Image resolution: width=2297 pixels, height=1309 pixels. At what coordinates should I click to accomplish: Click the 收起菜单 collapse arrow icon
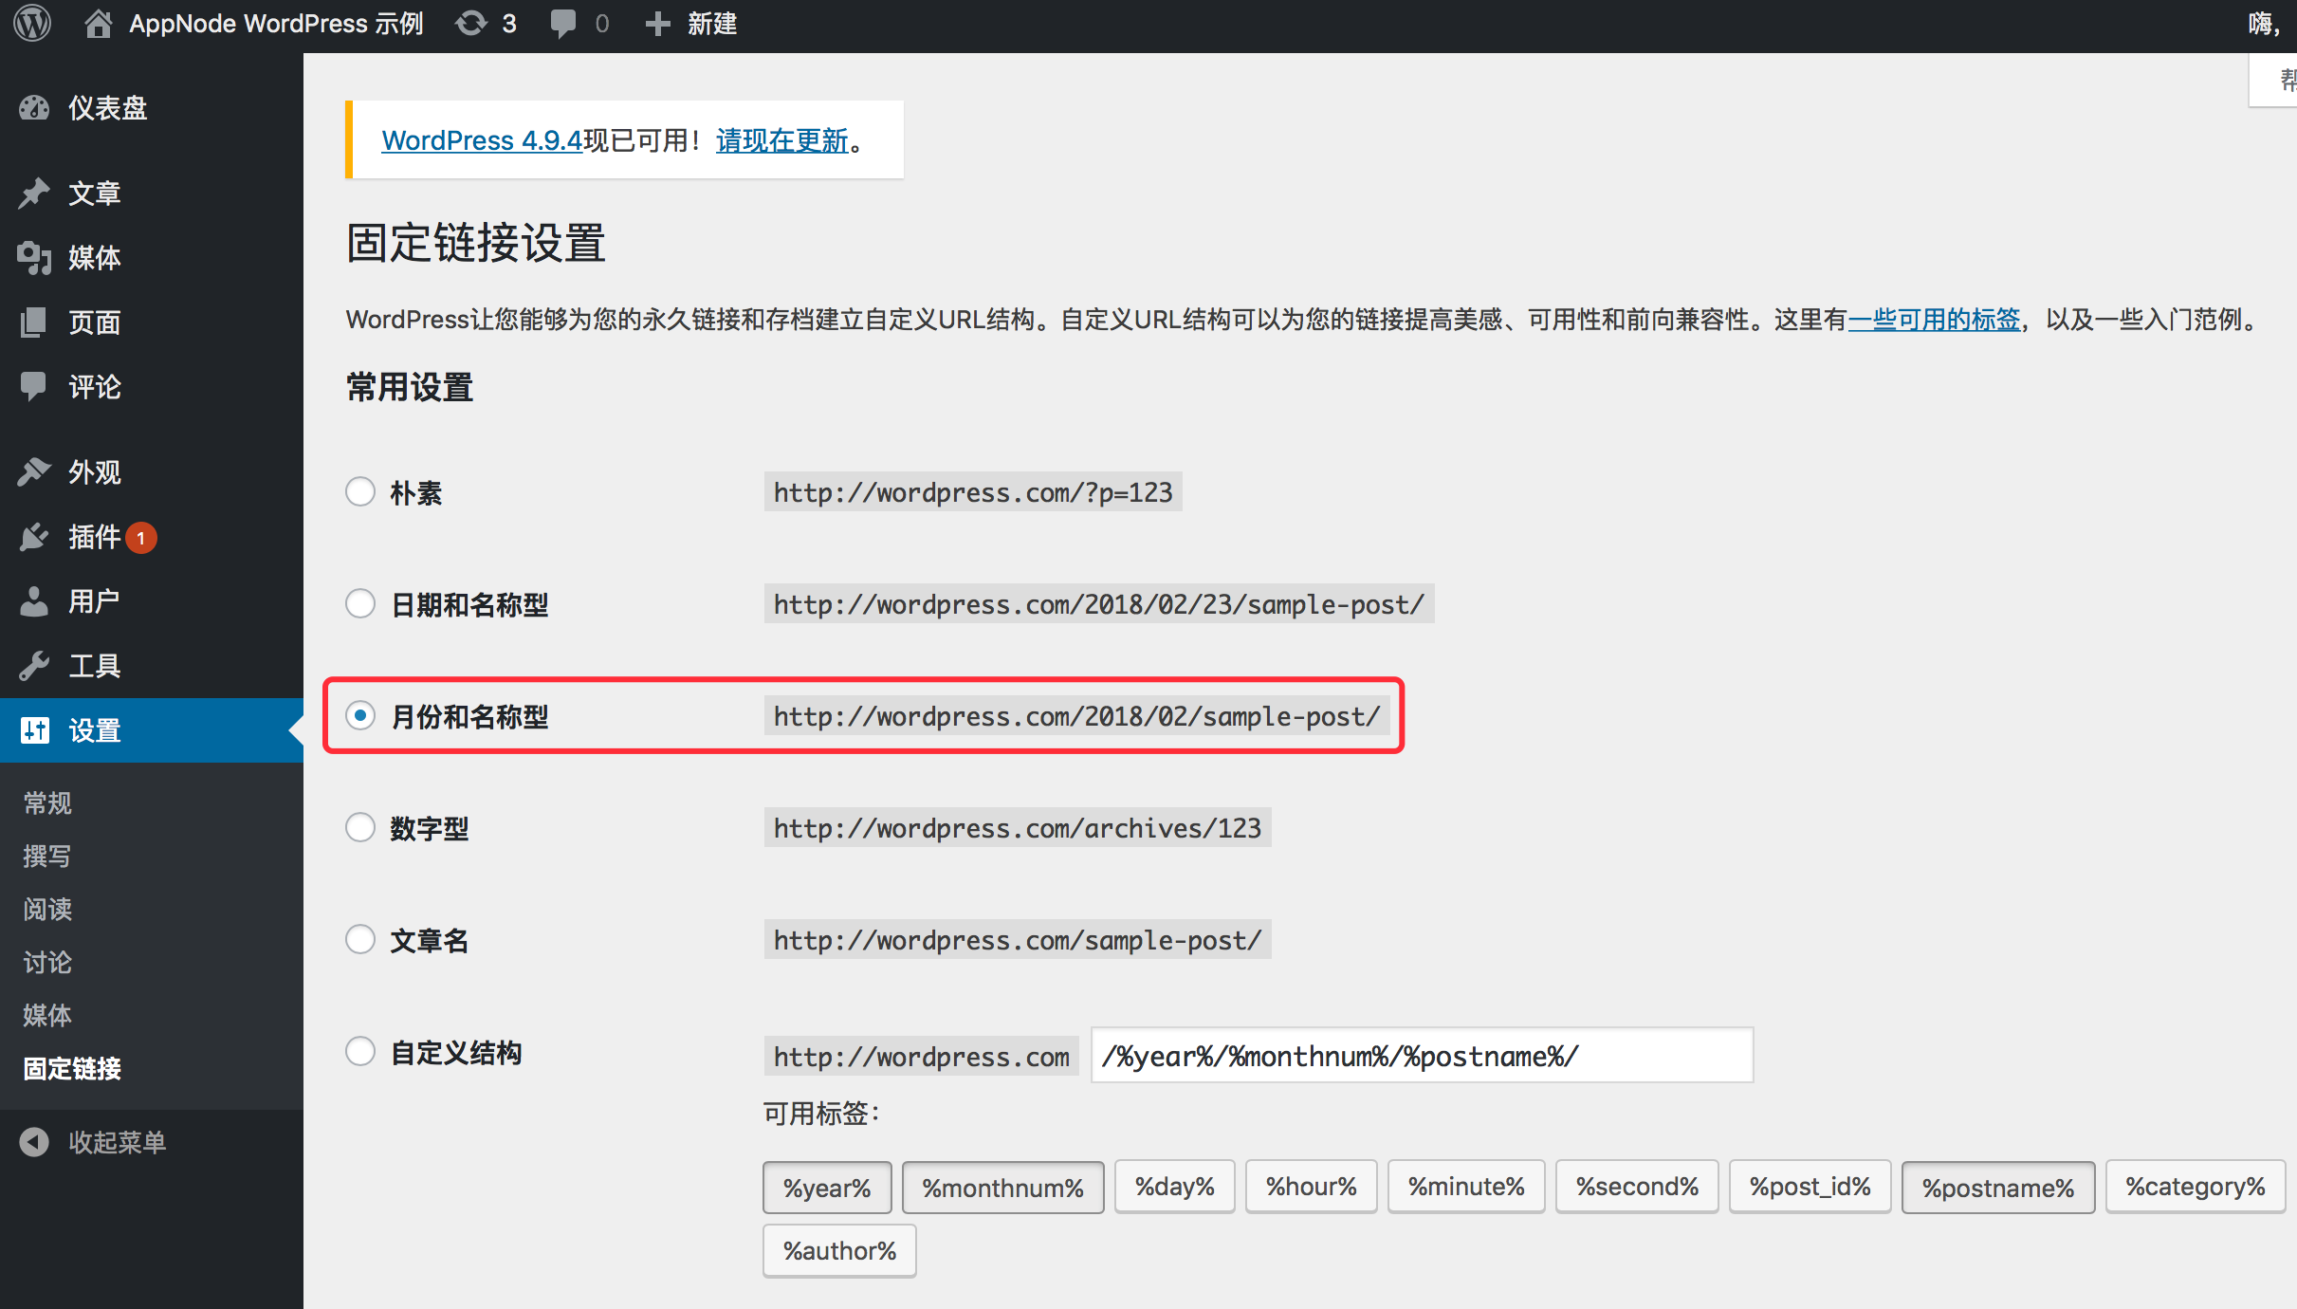pyautogui.click(x=34, y=1142)
